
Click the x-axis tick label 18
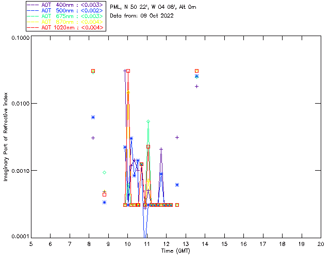click(282, 244)
